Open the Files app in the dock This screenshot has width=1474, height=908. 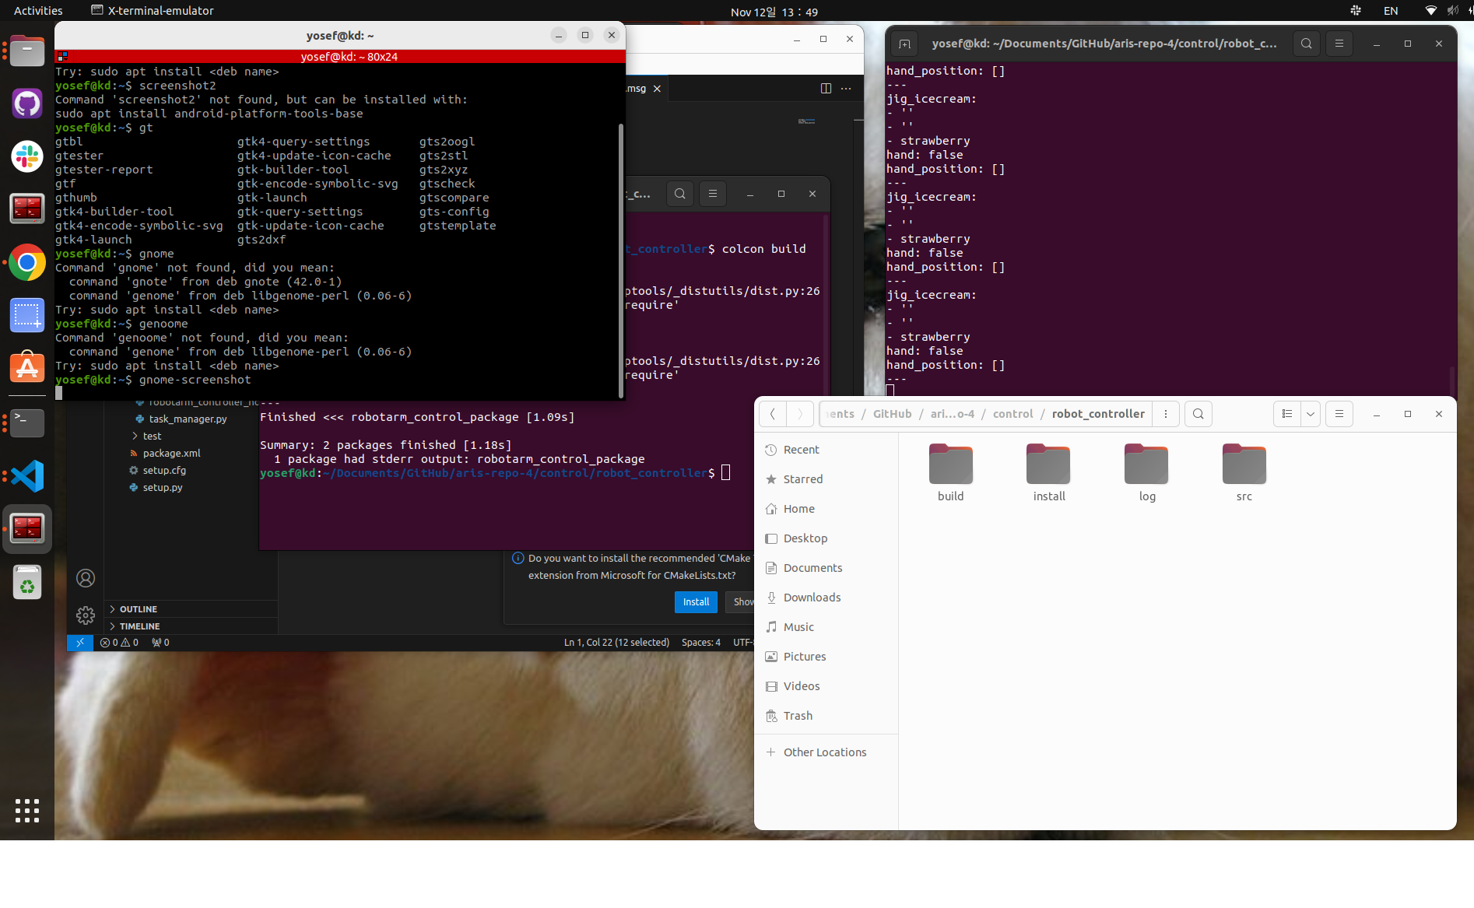coord(27,51)
